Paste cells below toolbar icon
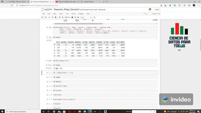Viewport: 201px width, 113px height. click(x=56, y=17)
